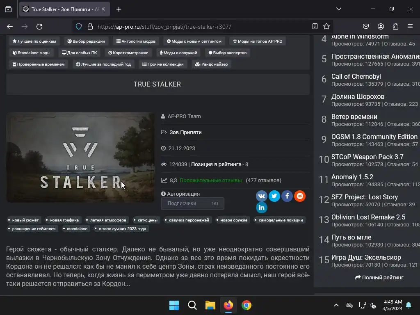The image size is (420, 315).
Task: Open Лучшие за последний год collection
Action: [x=103, y=64]
